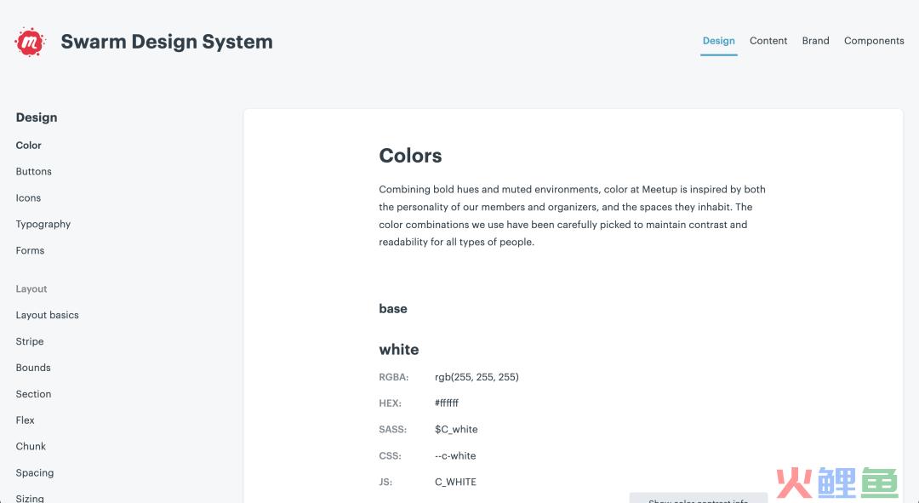Open the Forms sidebar page

click(30, 250)
